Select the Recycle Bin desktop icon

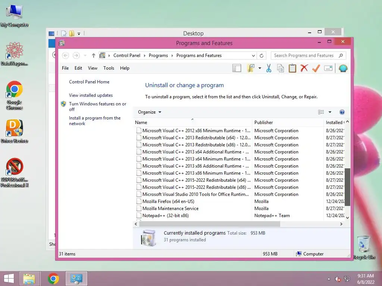point(364,247)
